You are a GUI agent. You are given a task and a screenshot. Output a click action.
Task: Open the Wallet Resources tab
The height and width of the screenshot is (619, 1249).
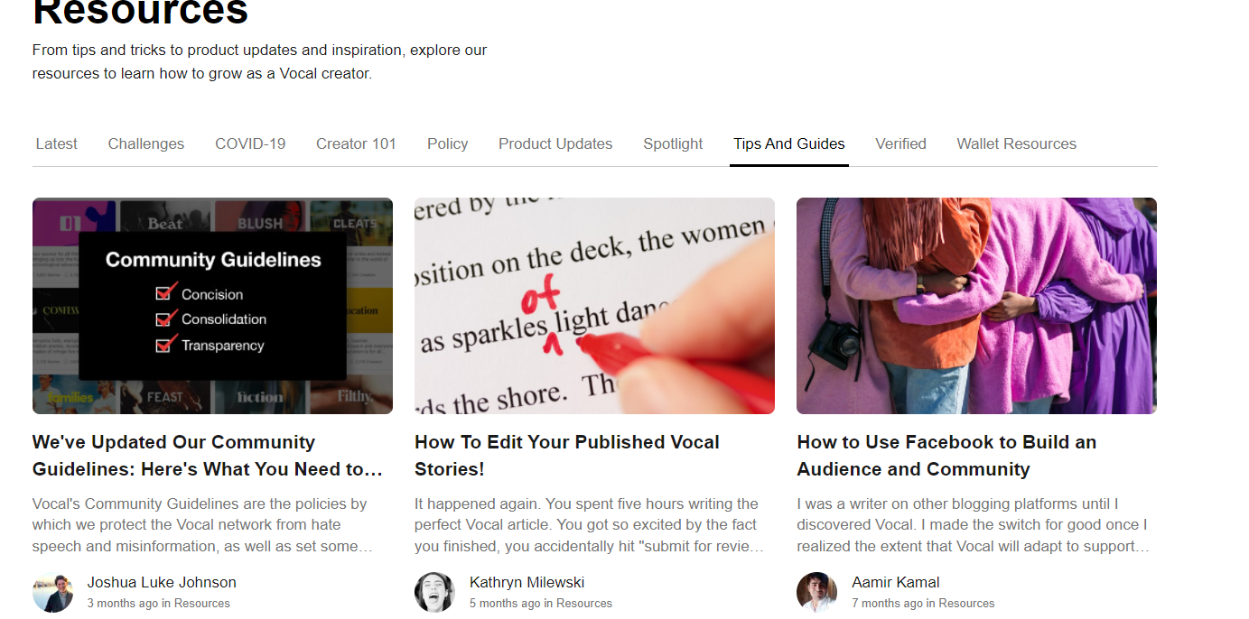1017,143
